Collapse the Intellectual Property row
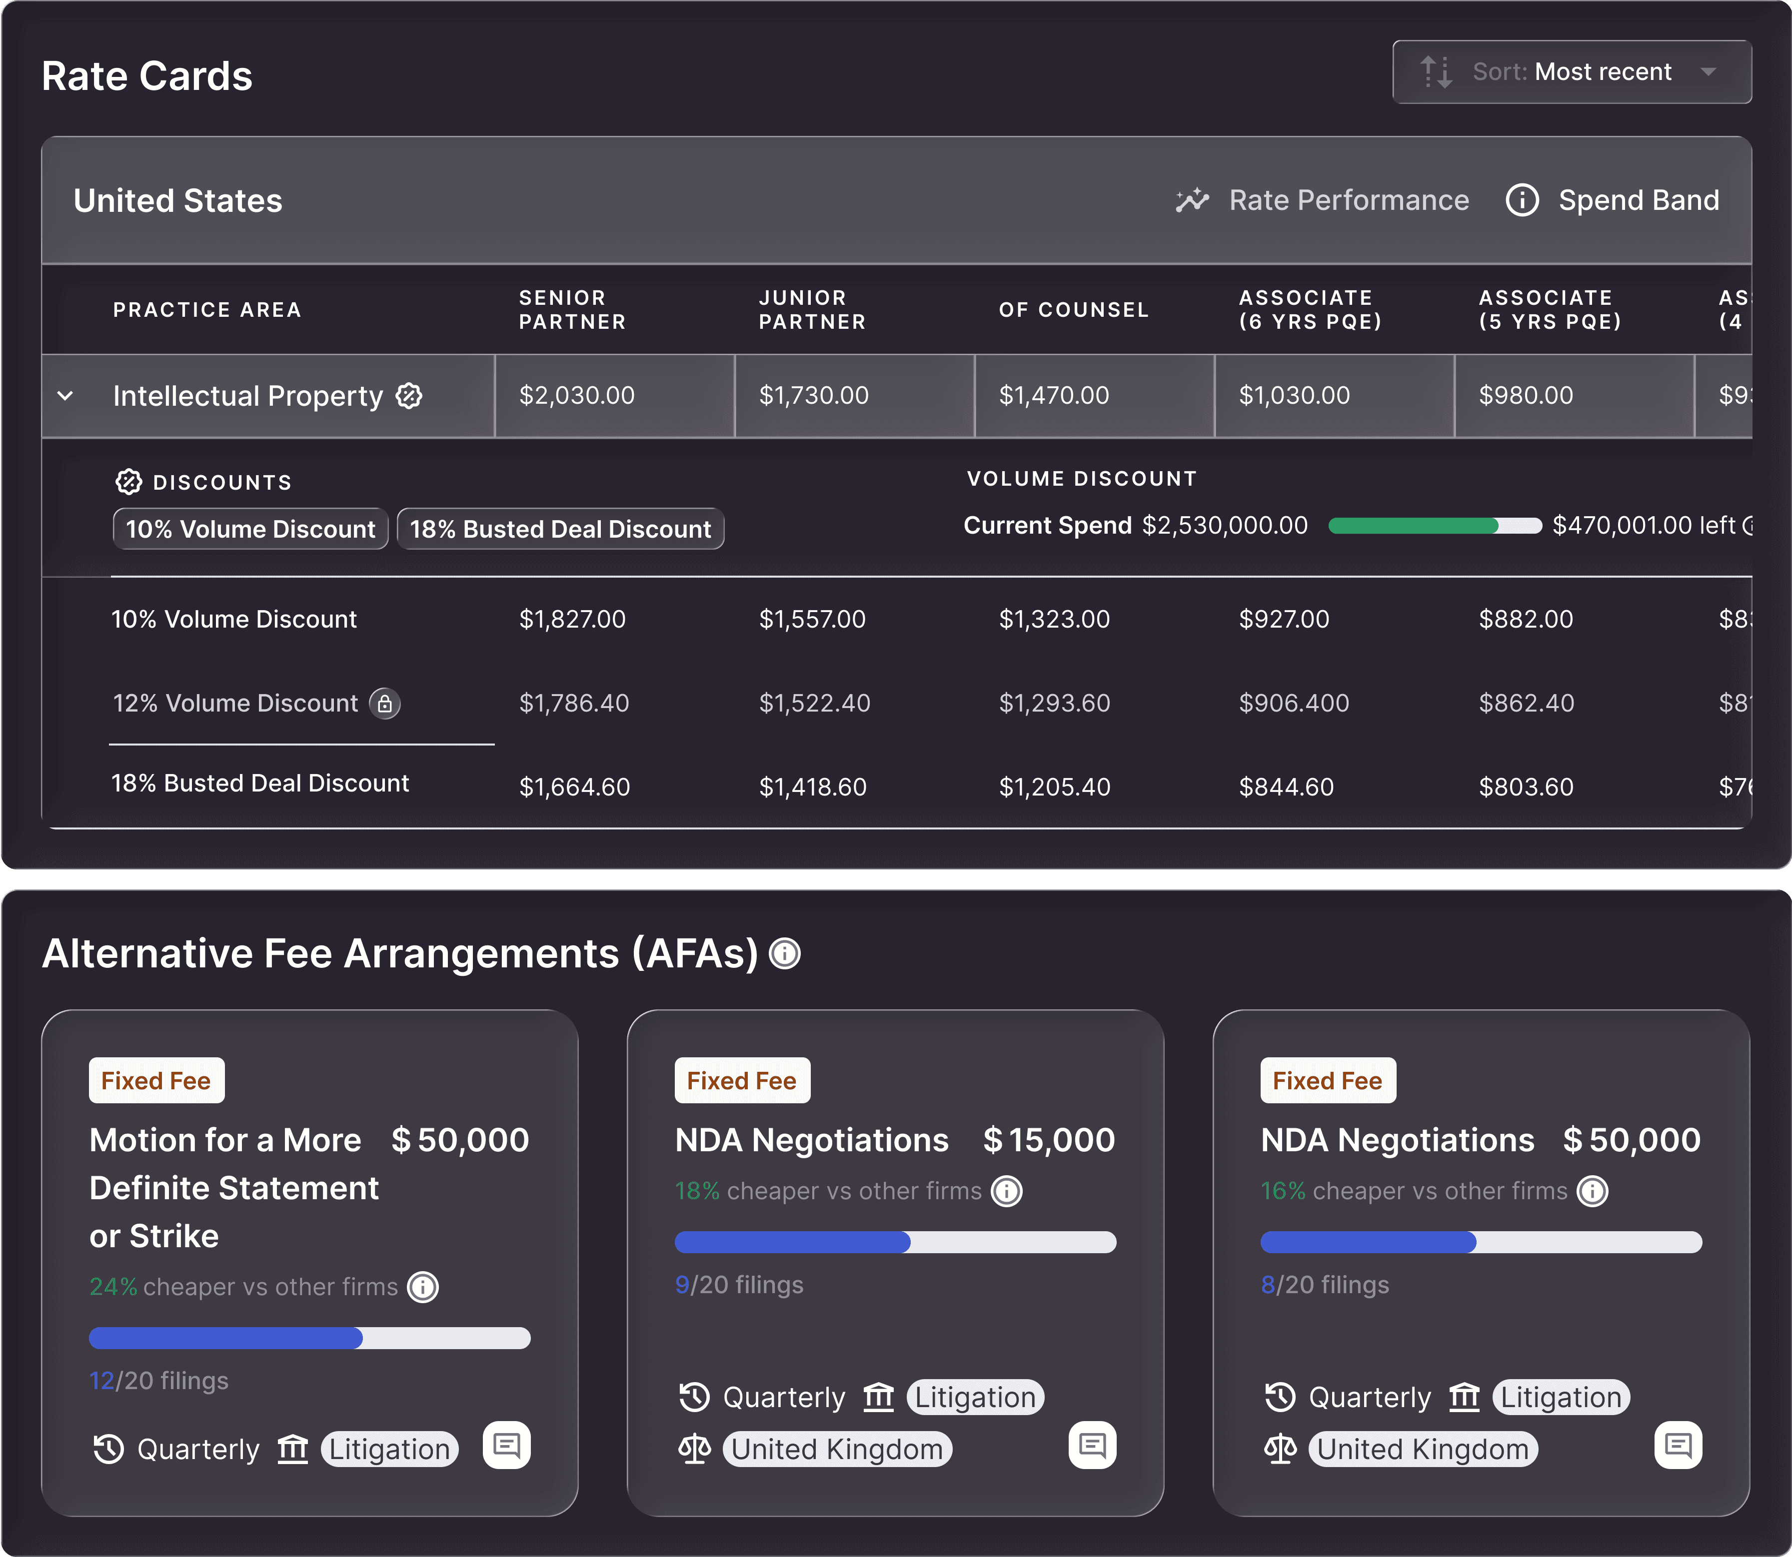This screenshot has height=1557, width=1792. [x=65, y=396]
